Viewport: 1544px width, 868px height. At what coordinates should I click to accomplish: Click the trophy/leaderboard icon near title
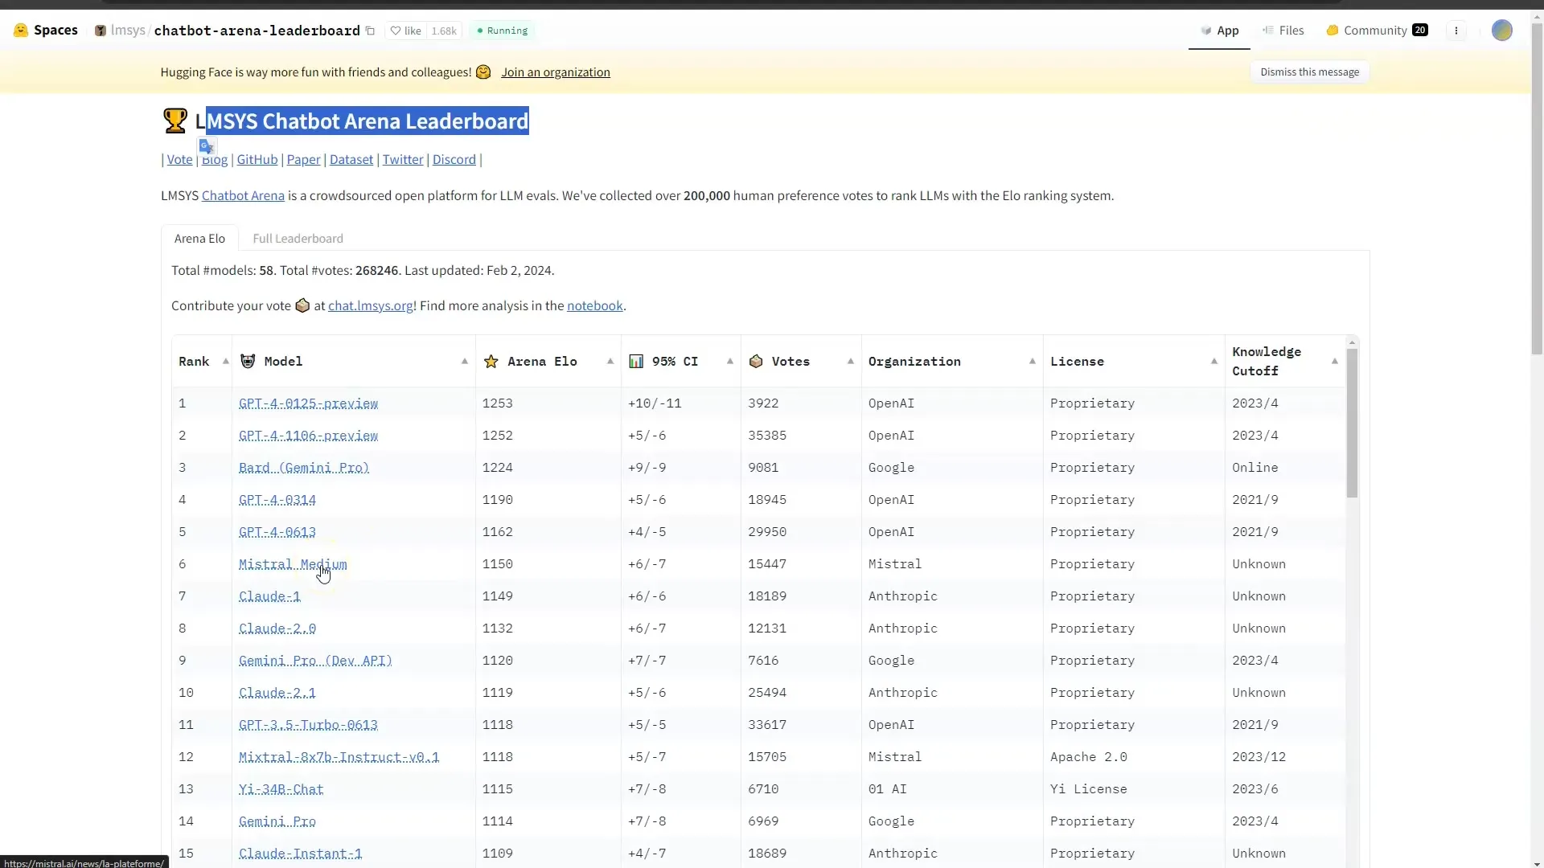[x=174, y=120]
